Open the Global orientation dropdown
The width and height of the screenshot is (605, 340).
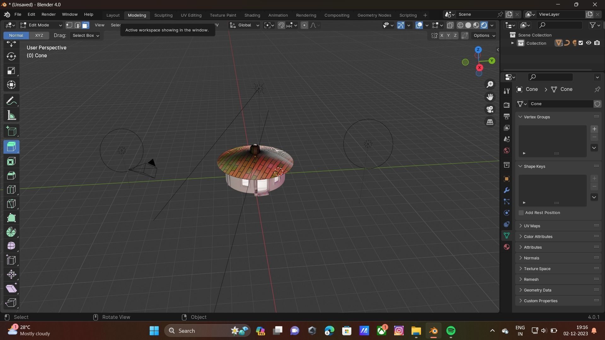245,25
